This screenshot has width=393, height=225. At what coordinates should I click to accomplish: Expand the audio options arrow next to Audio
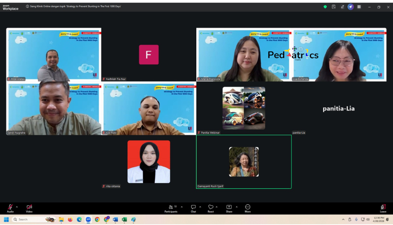tap(17, 207)
